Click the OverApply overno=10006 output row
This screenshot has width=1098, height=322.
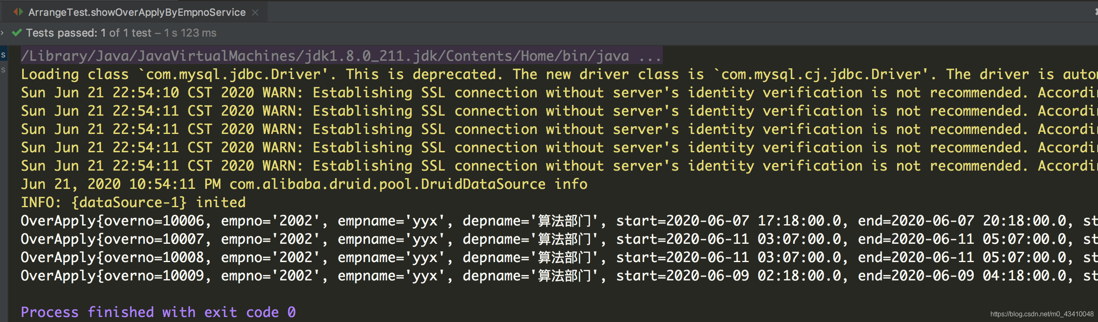click(559, 220)
